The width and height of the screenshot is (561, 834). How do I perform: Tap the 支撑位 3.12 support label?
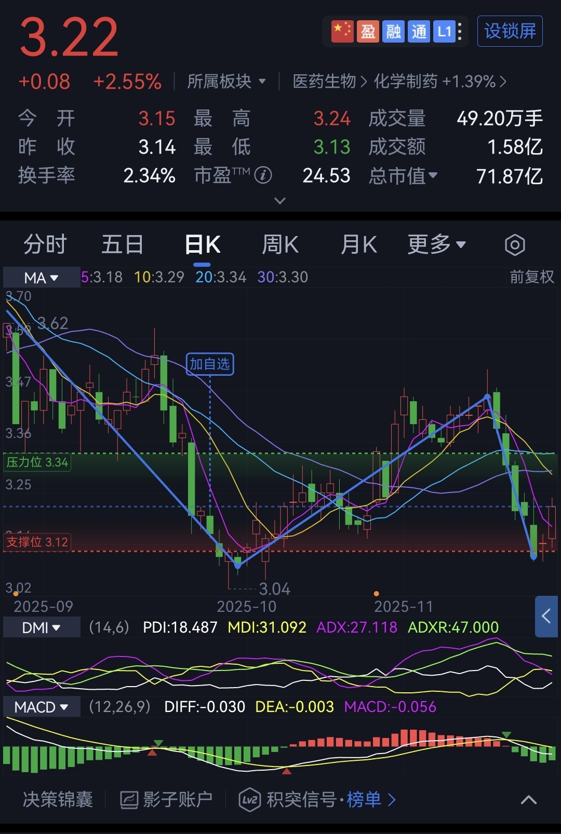tap(37, 542)
